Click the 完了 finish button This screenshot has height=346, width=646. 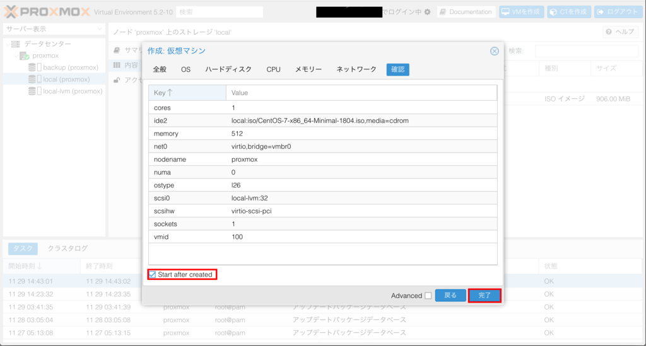click(x=484, y=296)
